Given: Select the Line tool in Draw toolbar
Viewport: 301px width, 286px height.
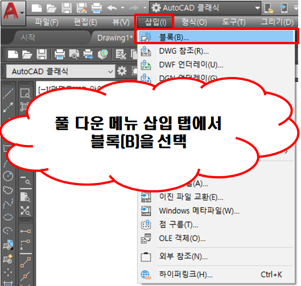Looking at the screenshot, I should click(8, 93).
